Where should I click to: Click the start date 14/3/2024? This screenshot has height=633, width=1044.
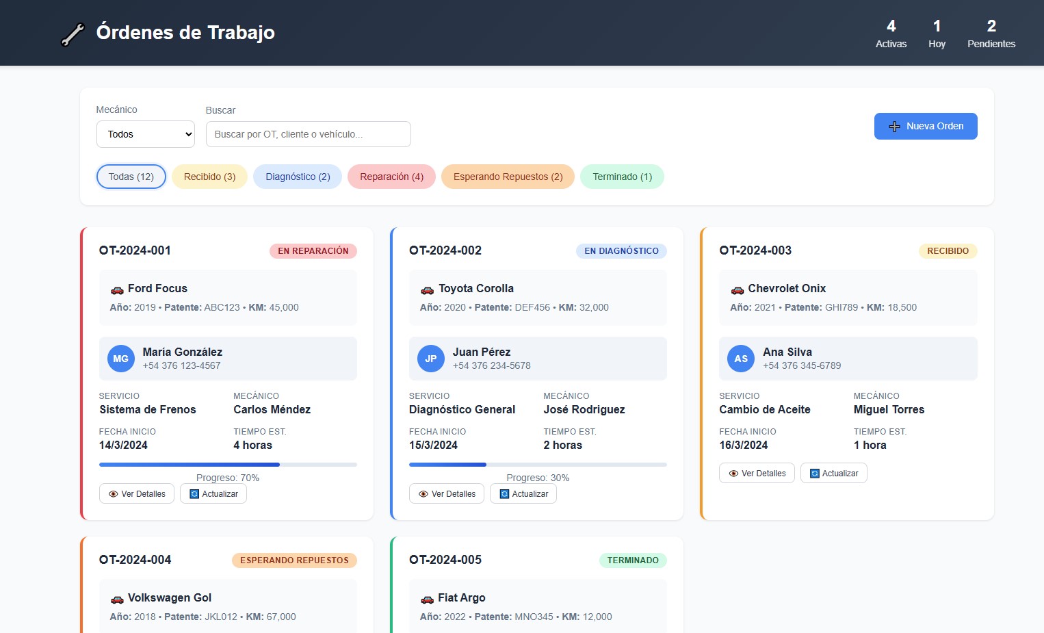click(123, 445)
